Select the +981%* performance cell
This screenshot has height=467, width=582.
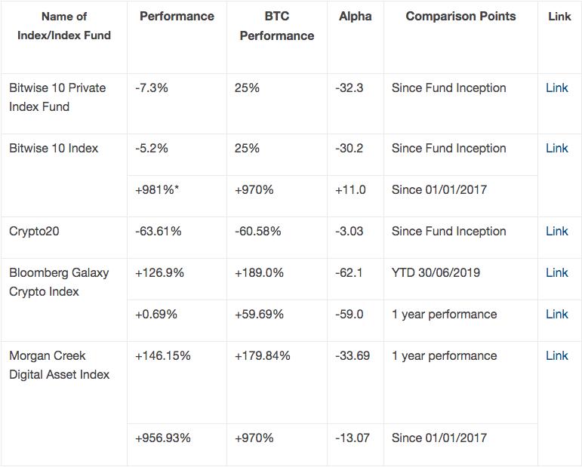(x=157, y=190)
